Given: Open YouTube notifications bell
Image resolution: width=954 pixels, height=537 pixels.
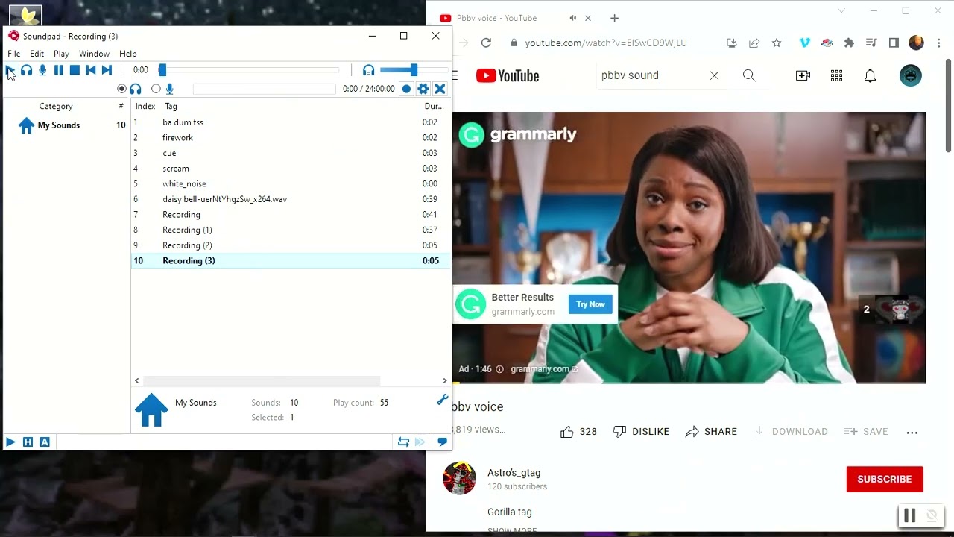Looking at the screenshot, I should tap(870, 75).
